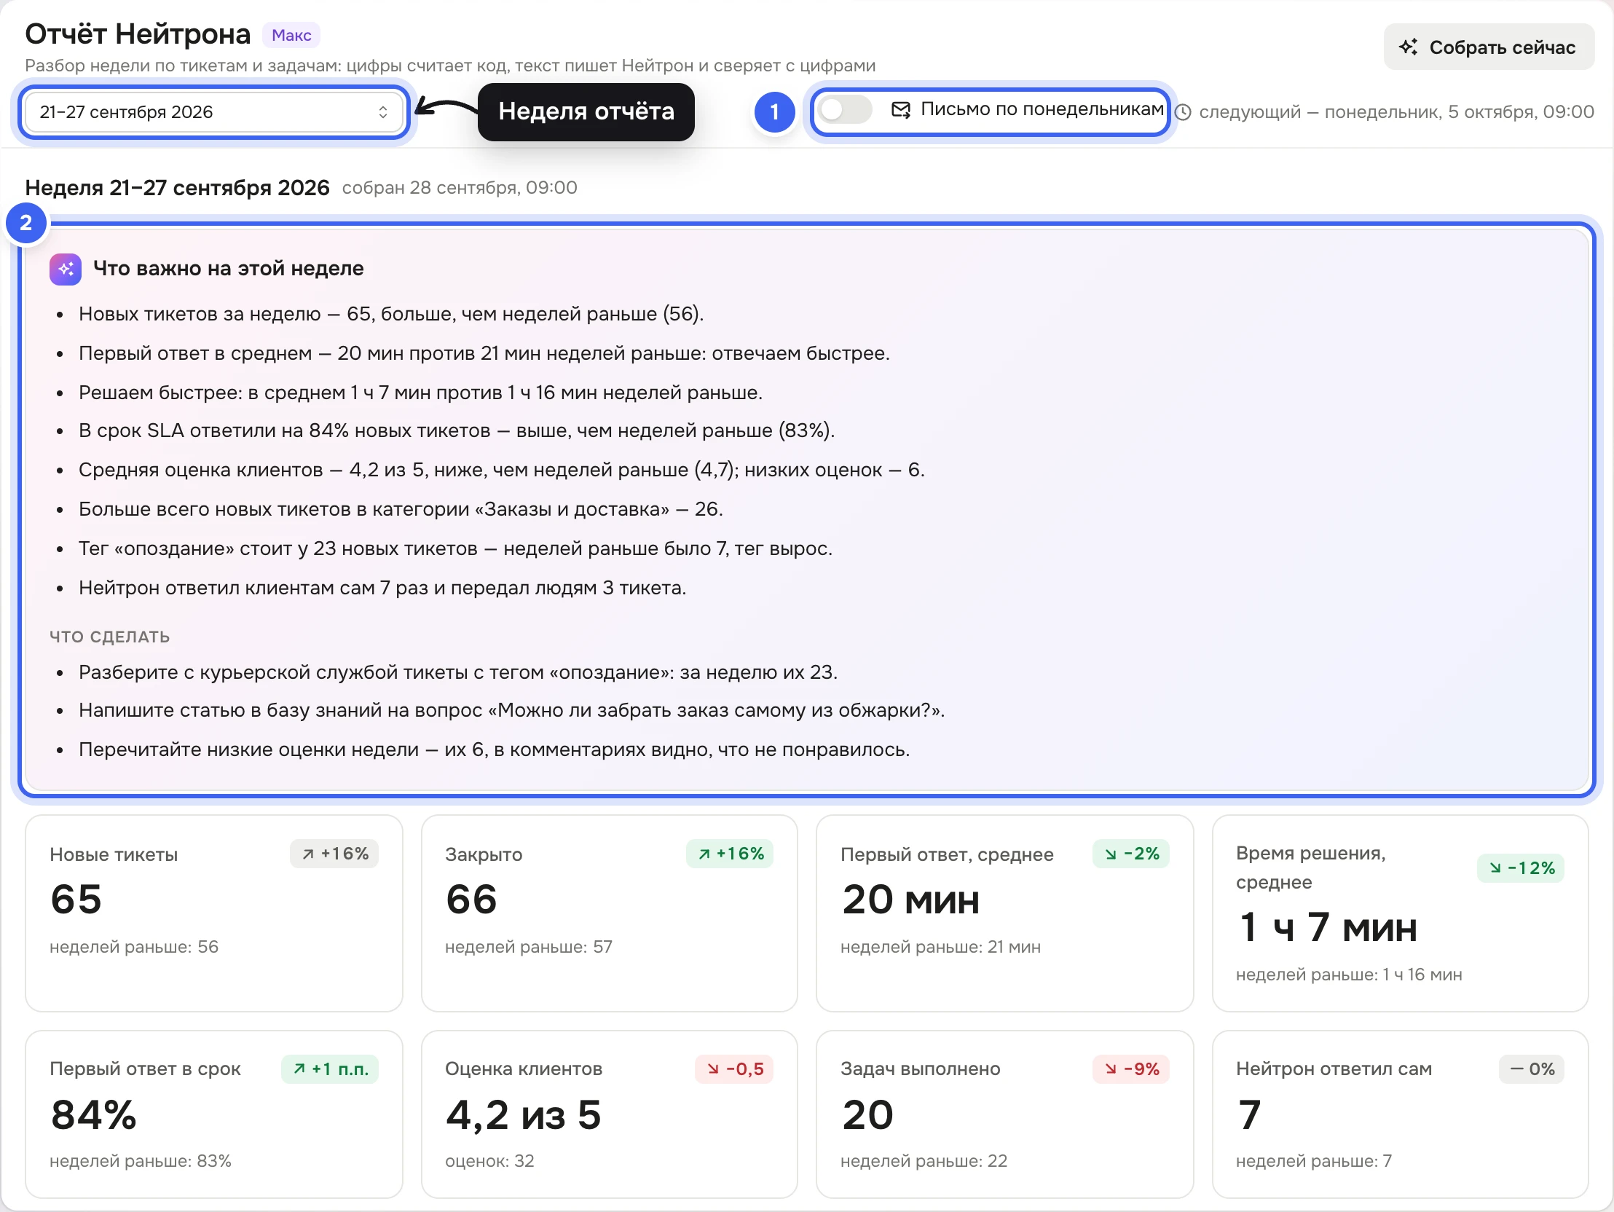Screen dimensions: 1614x1212
Task: Click the envelope icon beside Письмо по понедельникам
Action: click(901, 110)
